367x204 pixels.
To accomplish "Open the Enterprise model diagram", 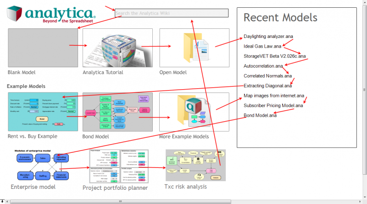I will click(43, 165).
